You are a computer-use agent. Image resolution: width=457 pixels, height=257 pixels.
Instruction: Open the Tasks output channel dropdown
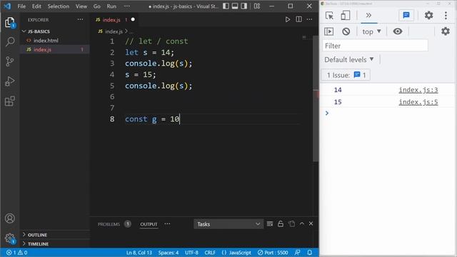click(x=228, y=224)
